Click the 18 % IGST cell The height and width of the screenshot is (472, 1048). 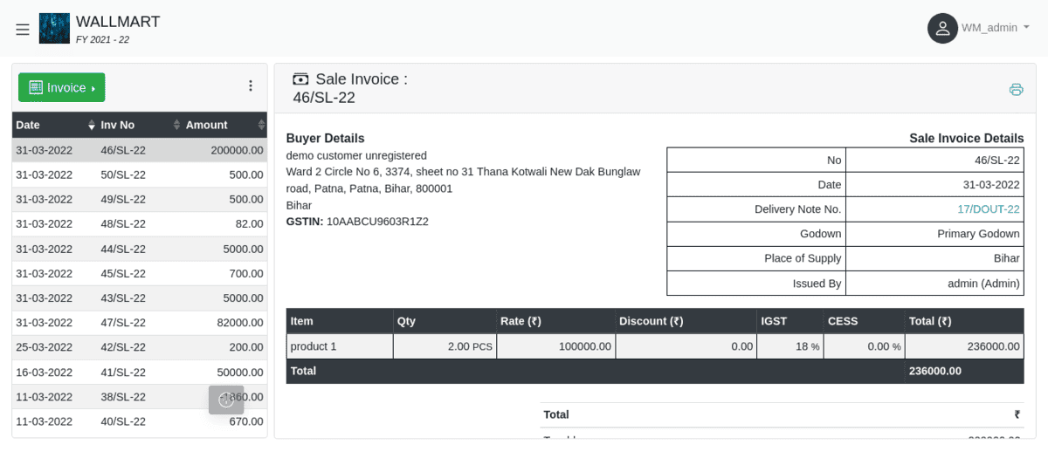789,346
